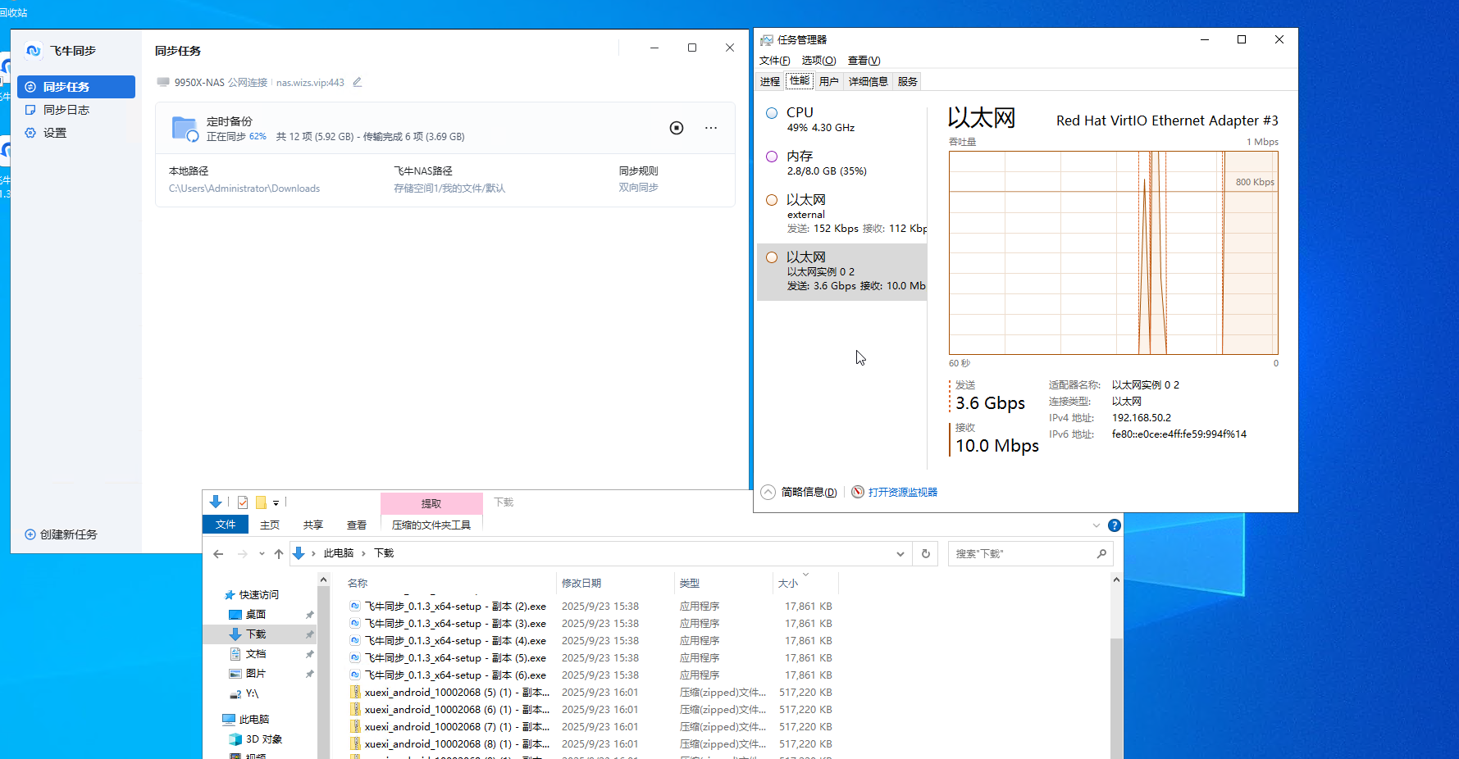Edit the 9950X-NAS connection address

click(358, 82)
